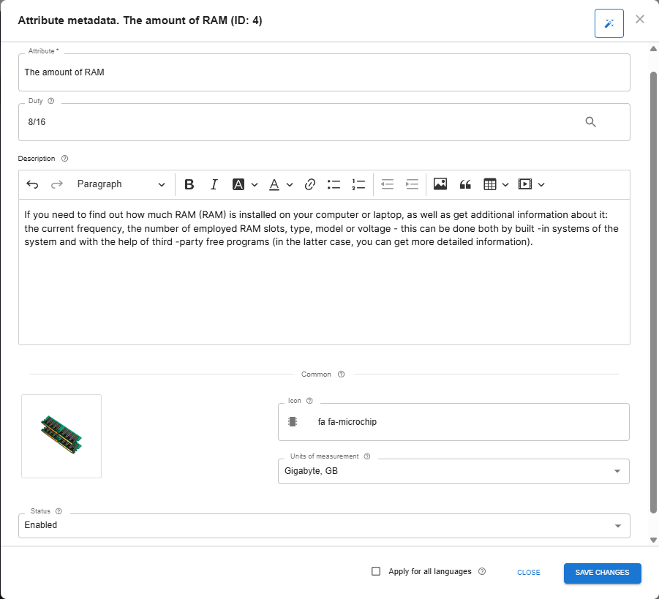659x599 pixels.
Task: Decrease the text indent
Action: [387, 184]
